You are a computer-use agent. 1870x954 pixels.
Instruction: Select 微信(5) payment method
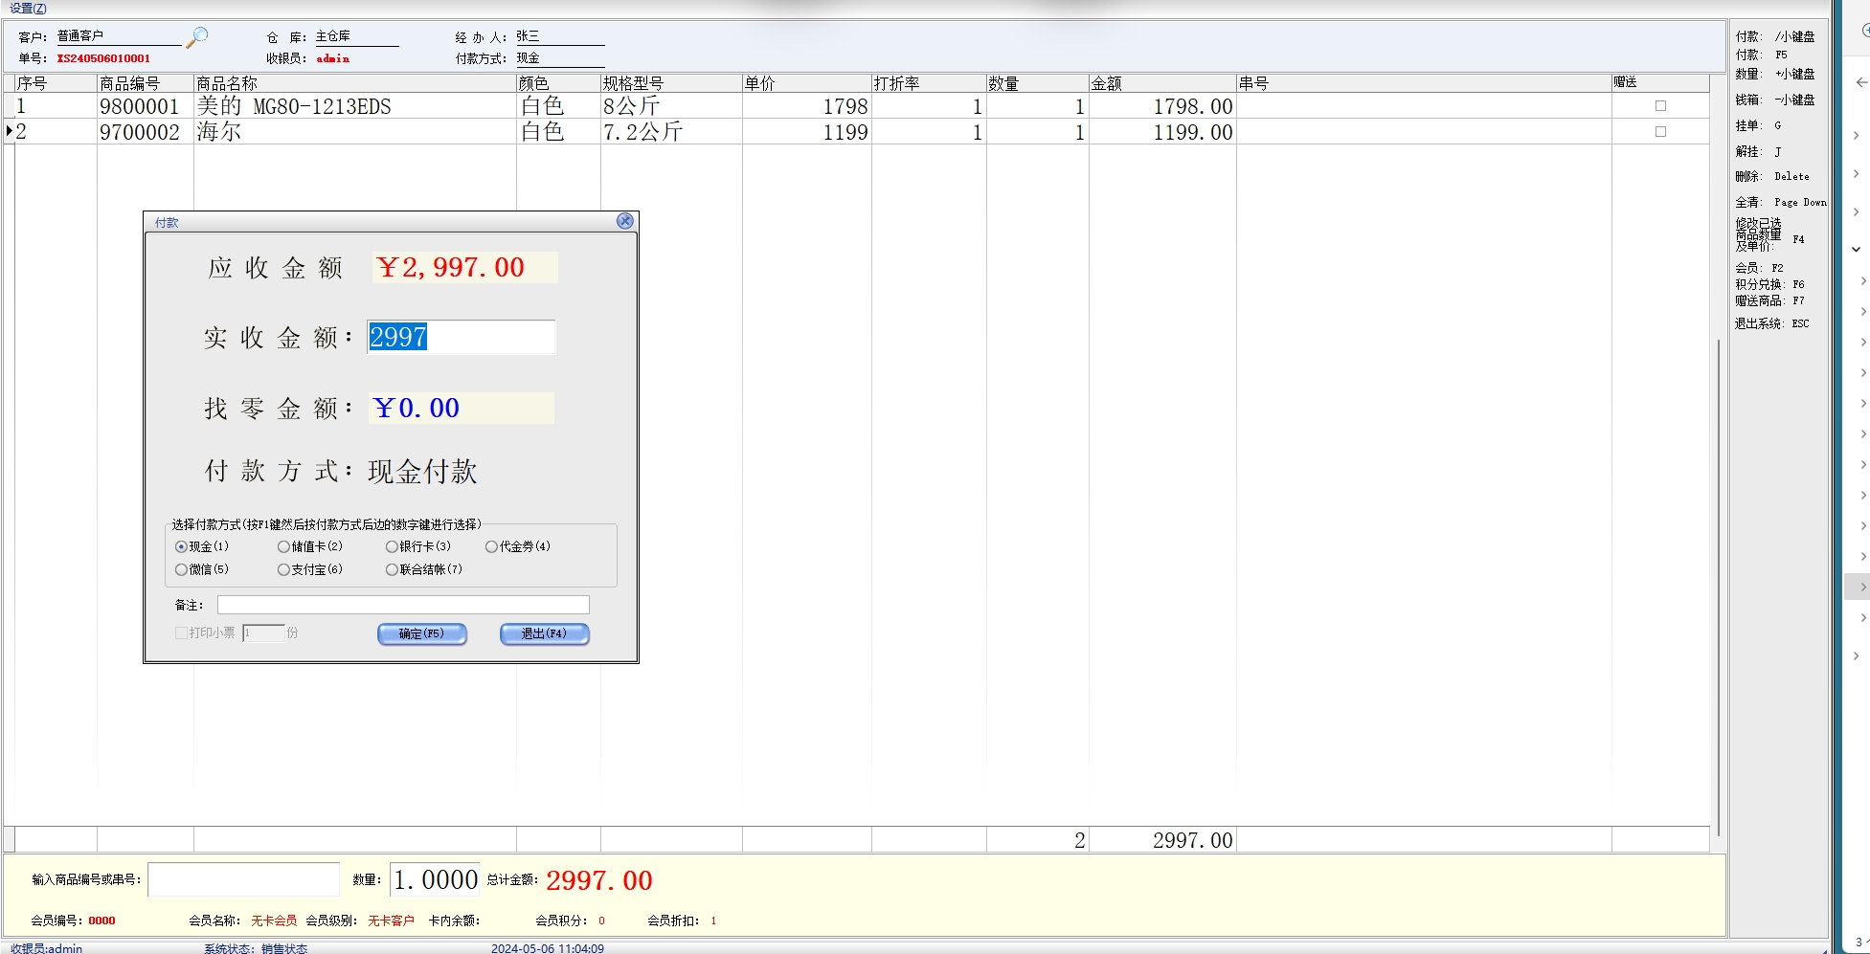[x=182, y=569]
